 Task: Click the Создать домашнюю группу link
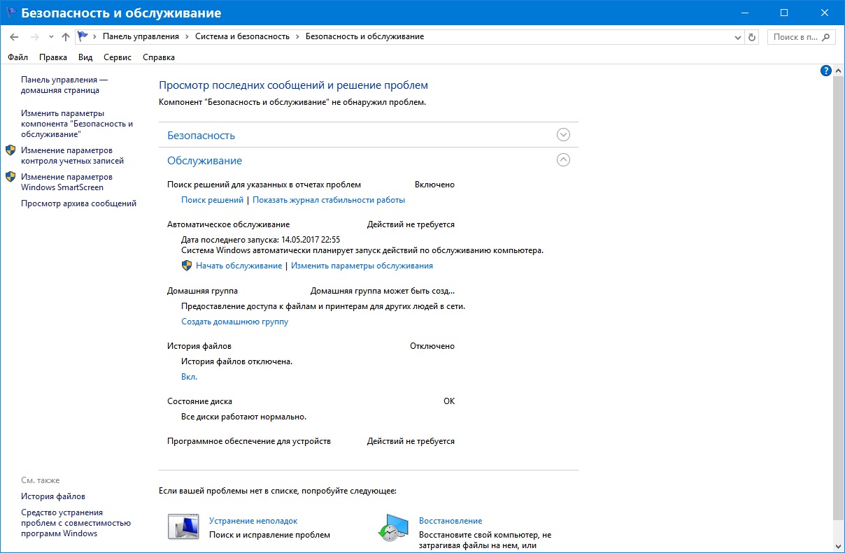click(x=234, y=322)
